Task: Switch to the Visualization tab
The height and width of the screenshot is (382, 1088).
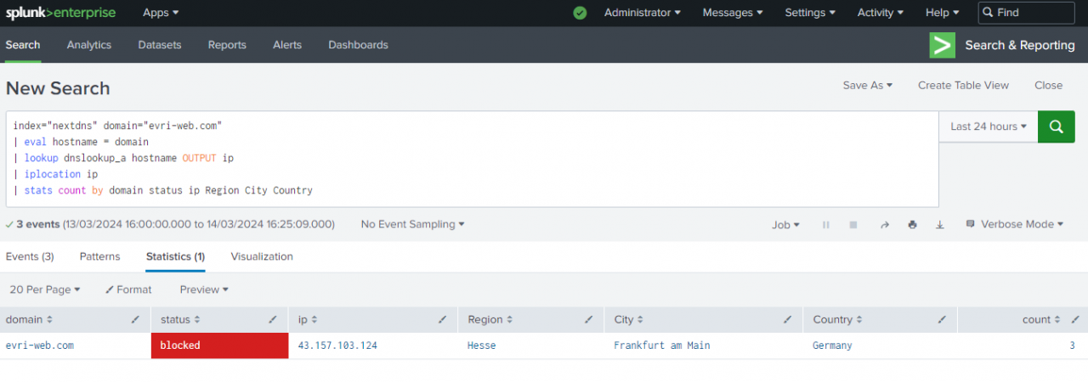Action: coord(262,256)
